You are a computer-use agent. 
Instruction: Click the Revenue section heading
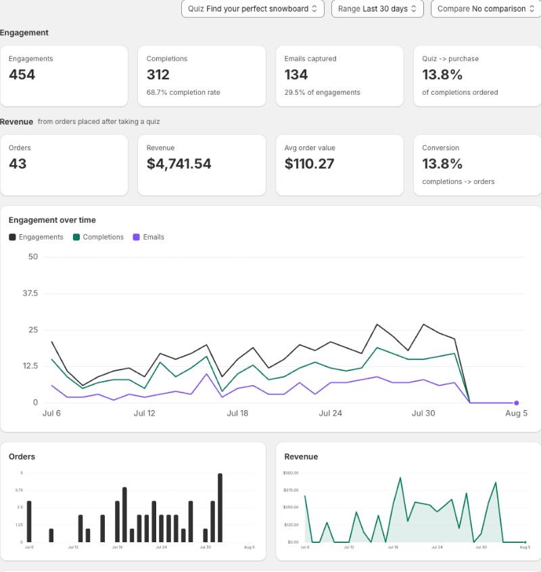16,122
